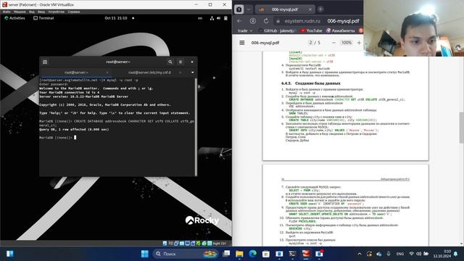The height and width of the screenshot is (261, 464).
Task: Expand the terminal tab list dropdown arrow
Action: pos(193,72)
